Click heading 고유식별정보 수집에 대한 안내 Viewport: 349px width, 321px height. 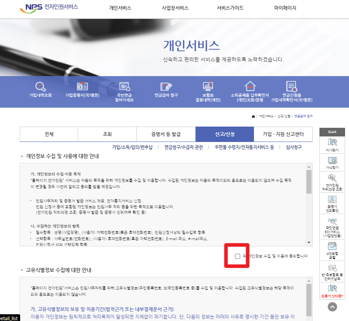(x=58, y=270)
